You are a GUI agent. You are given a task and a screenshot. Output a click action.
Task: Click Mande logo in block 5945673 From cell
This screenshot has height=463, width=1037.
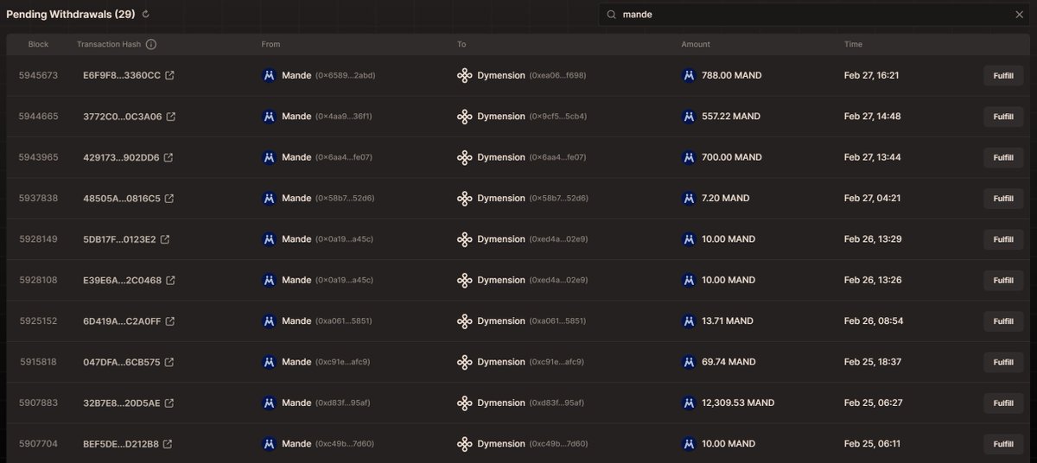(269, 75)
